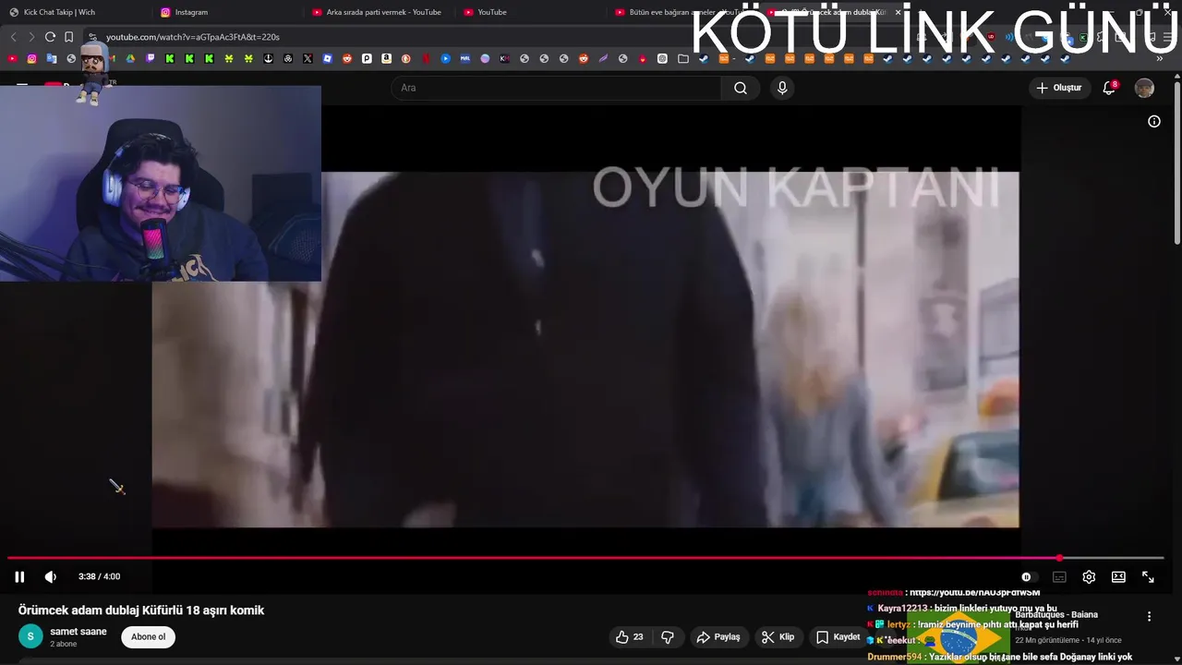
Task: Bookmark this page from the toolbar
Action: tap(68, 37)
